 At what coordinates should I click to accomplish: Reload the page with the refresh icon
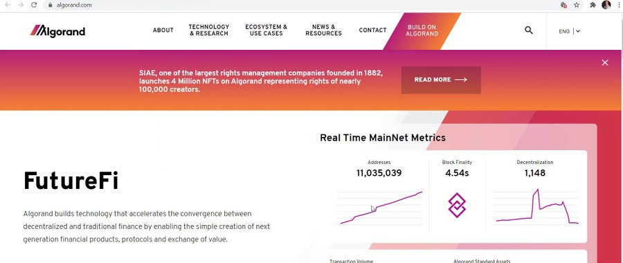pos(34,5)
